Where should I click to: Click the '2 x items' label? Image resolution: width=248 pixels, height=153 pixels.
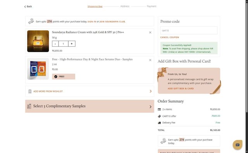pos(167,109)
